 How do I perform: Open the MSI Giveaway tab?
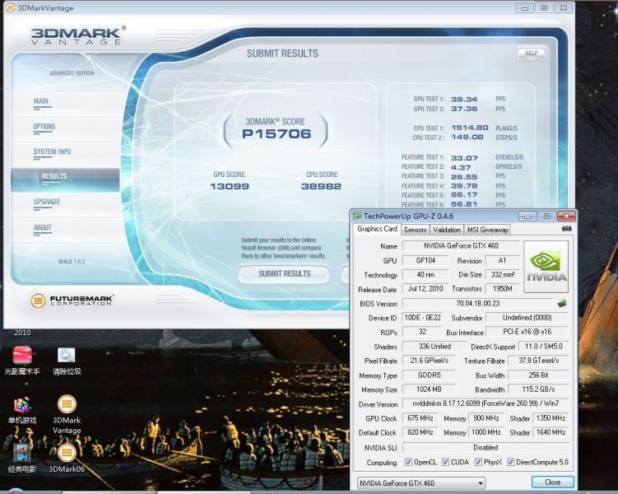click(488, 230)
